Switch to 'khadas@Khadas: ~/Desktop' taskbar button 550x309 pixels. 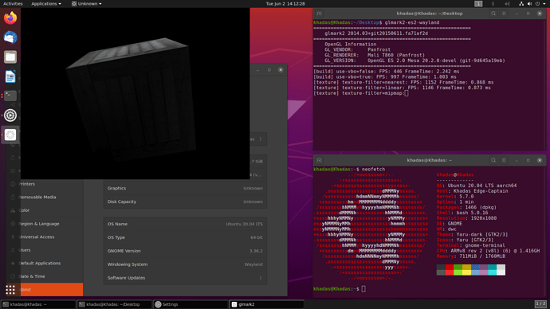pyautogui.click(x=115, y=304)
